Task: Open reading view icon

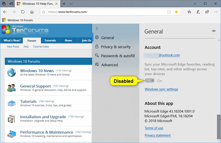Action: 169,12
